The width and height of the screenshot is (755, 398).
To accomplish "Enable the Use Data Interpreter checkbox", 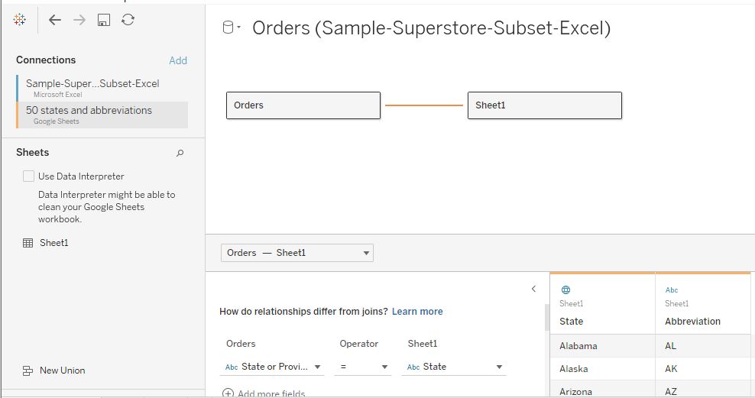I will pos(29,176).
